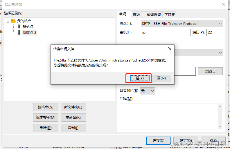Open the 传输设置 tab

(x=154, y=14)
